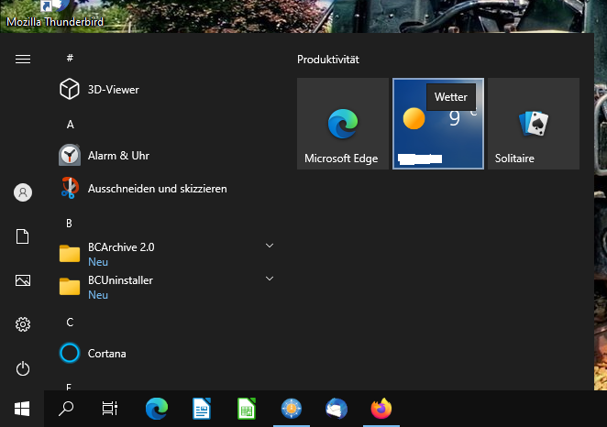This screenshot has width=607, height=427.
Task: Open the BCUninstaller folder entry
Action: tap(167, 287)
